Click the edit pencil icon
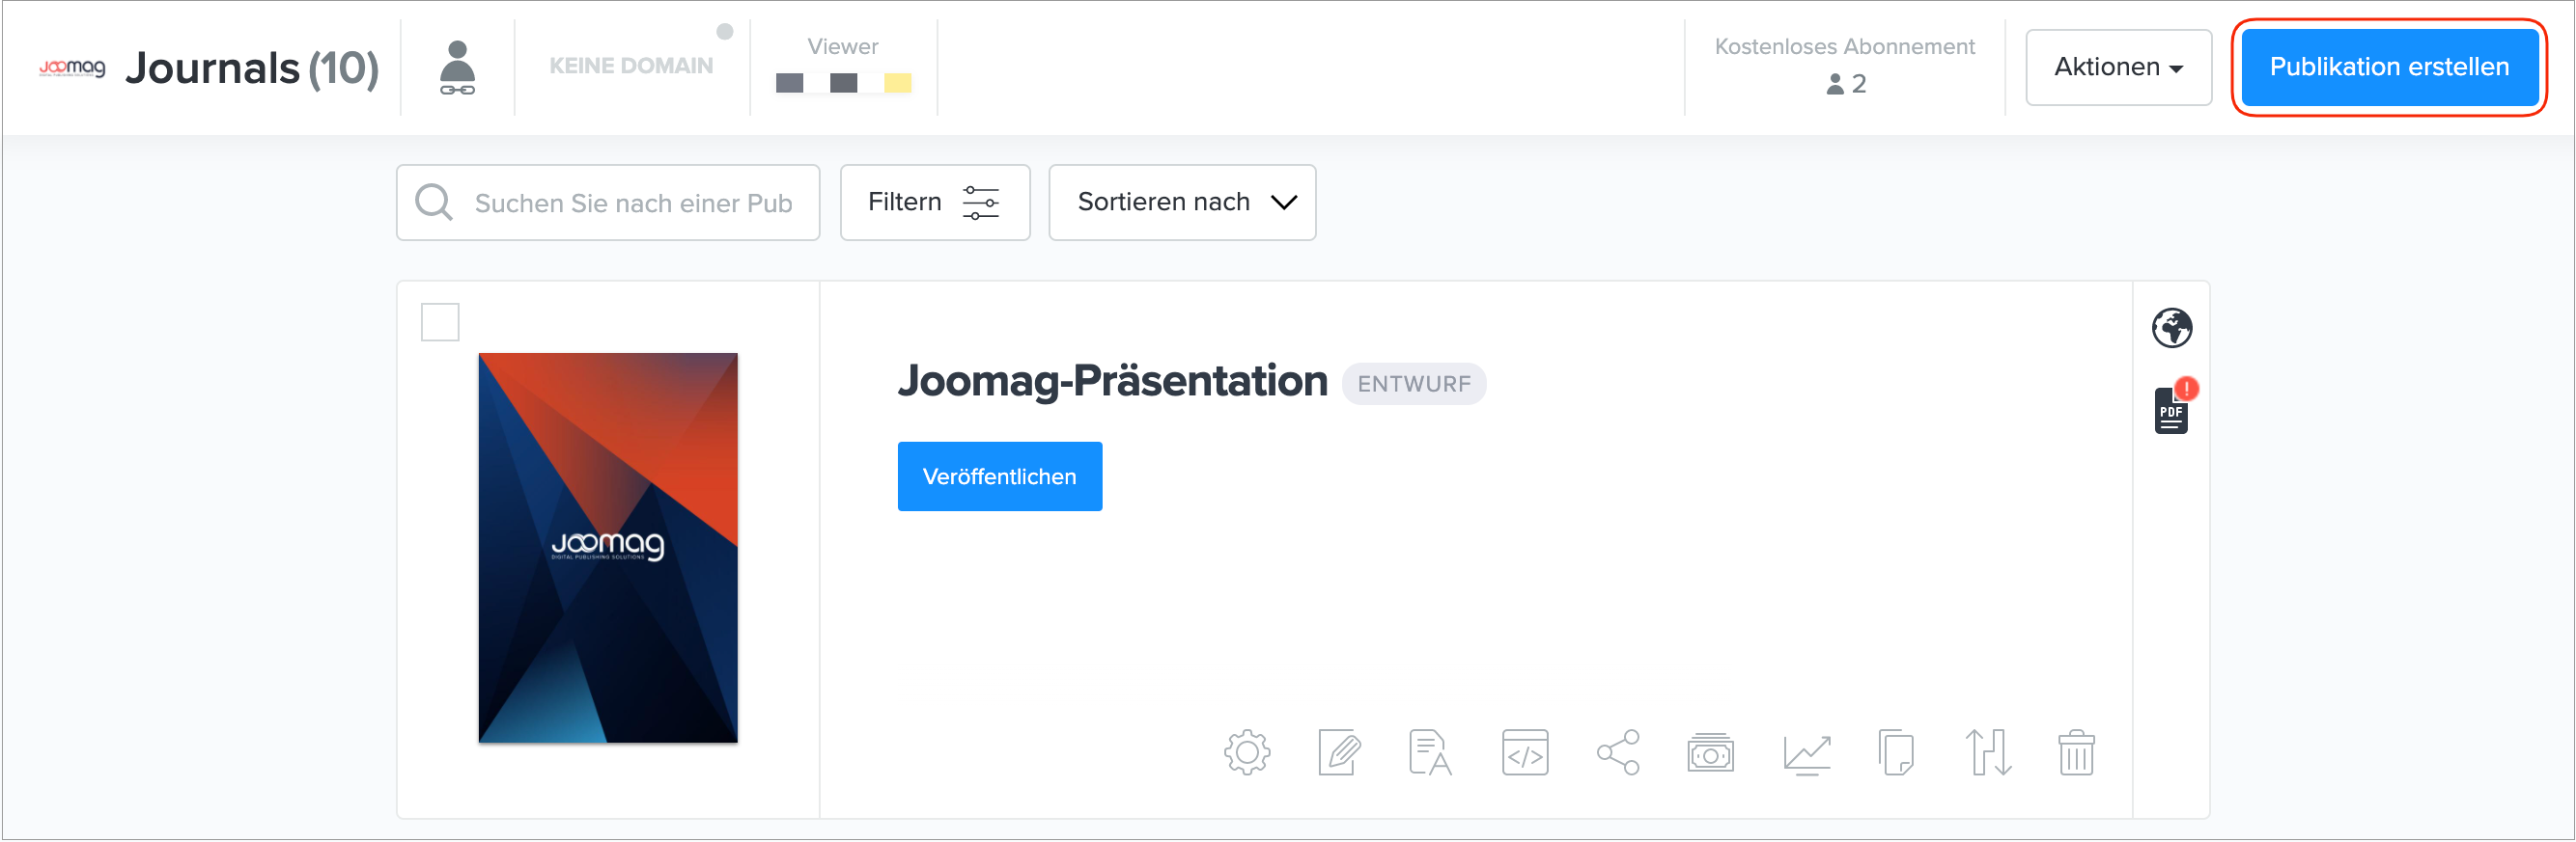This screenshot has height=842, width=2576. [x=1339, y=753]
